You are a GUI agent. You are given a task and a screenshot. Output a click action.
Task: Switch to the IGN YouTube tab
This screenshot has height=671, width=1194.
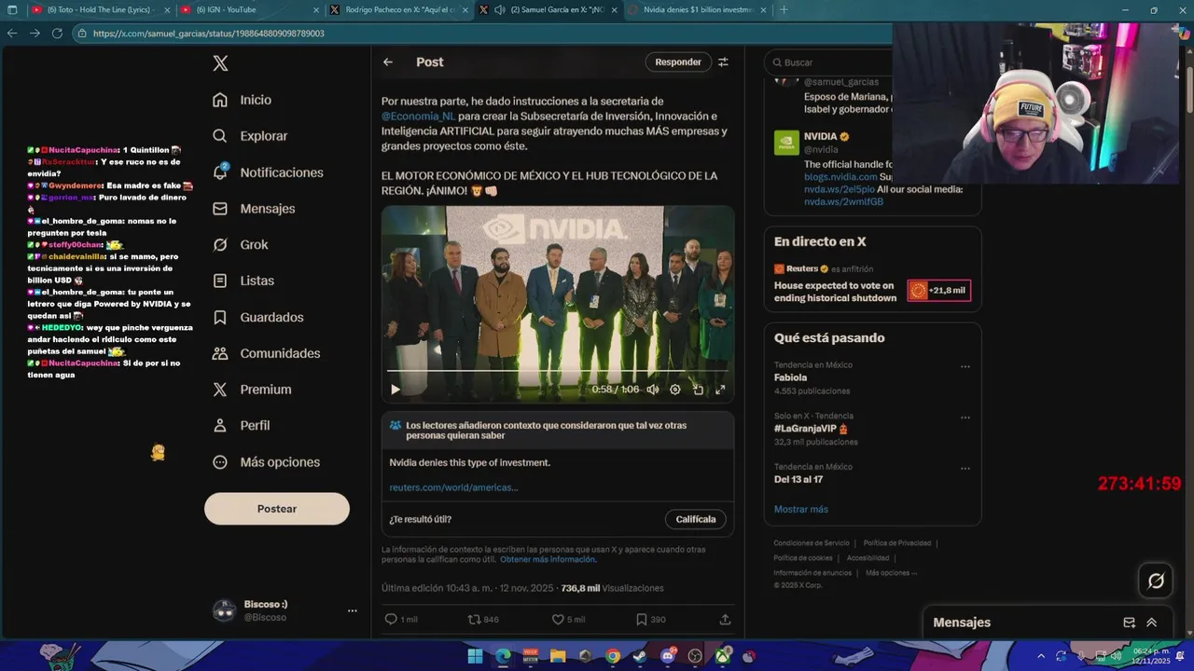click(x=247, y=9)
